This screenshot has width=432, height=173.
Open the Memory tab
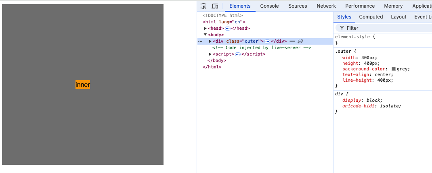pyautogui.click(x=393, y=6)
